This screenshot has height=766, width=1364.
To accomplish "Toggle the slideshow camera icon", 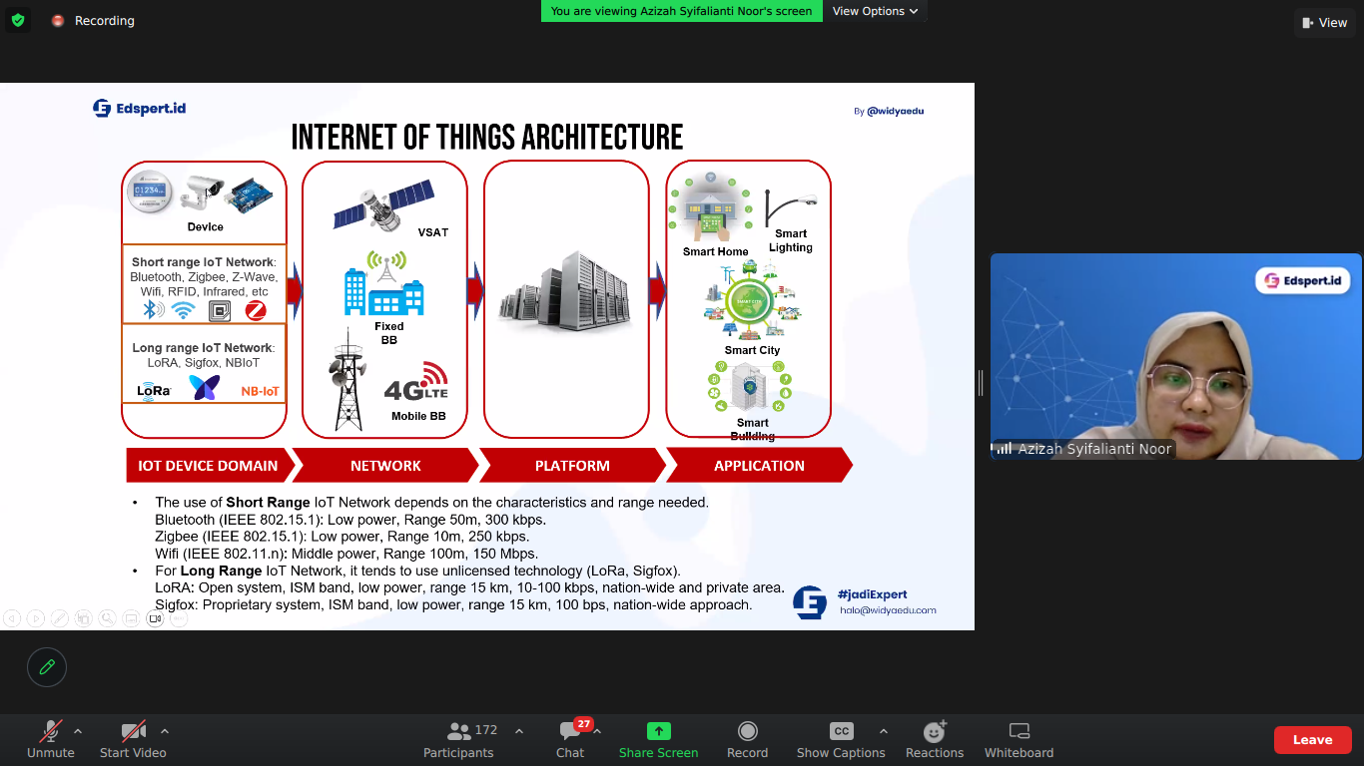I will 155,618.
